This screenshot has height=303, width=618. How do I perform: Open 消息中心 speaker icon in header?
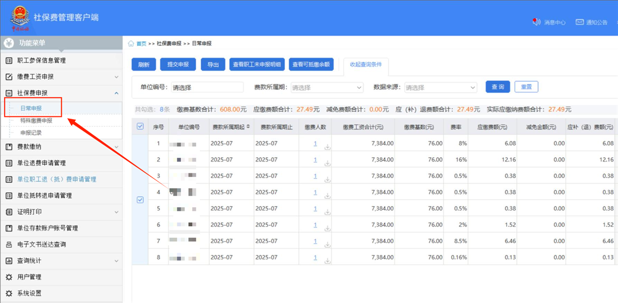536,22
